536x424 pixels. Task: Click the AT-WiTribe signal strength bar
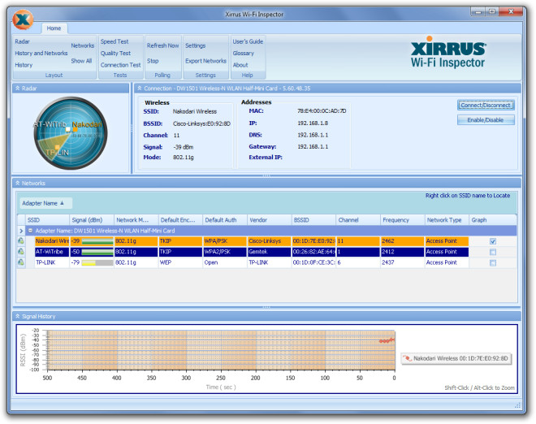(97, 253)
